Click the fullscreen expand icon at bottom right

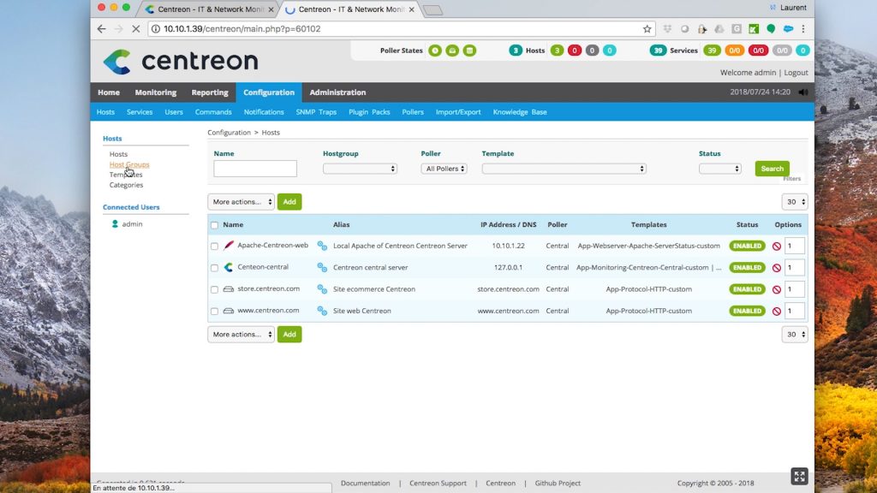pyautogui.click(x=799, y=476)
